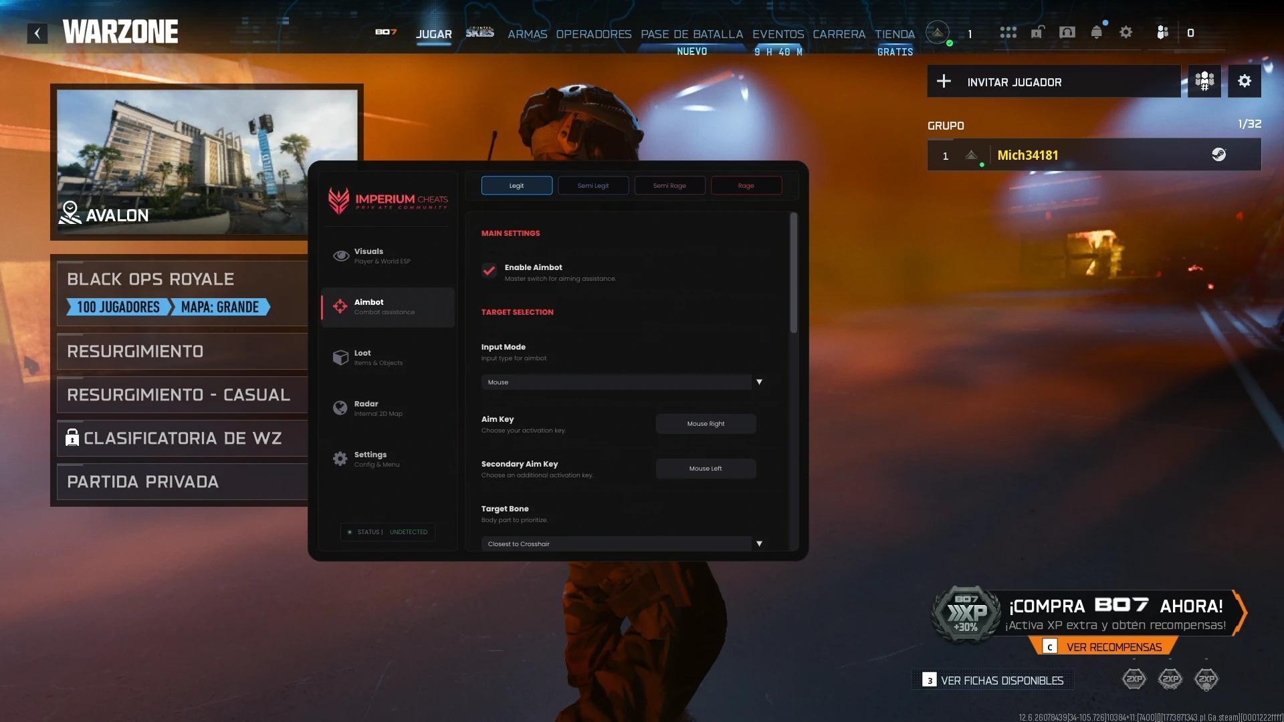Open the voice chat headset panel
Screen dimensions: 1284x722
click(x=1067, y=31)
